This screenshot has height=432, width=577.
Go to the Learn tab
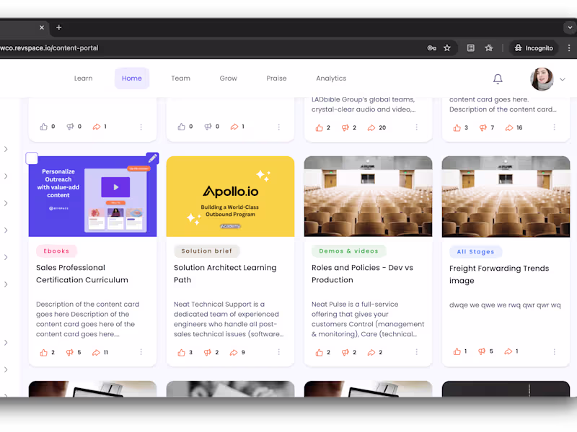(x=84, y=78)
